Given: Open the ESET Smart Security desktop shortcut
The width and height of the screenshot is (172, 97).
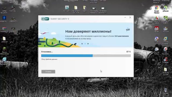Looking at the screenshot, I should (4, 61).
